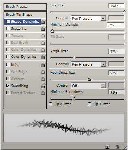Click the lock icon beside Protect Texture
This screenshot has width=128, height=150.
coord(43,93)
